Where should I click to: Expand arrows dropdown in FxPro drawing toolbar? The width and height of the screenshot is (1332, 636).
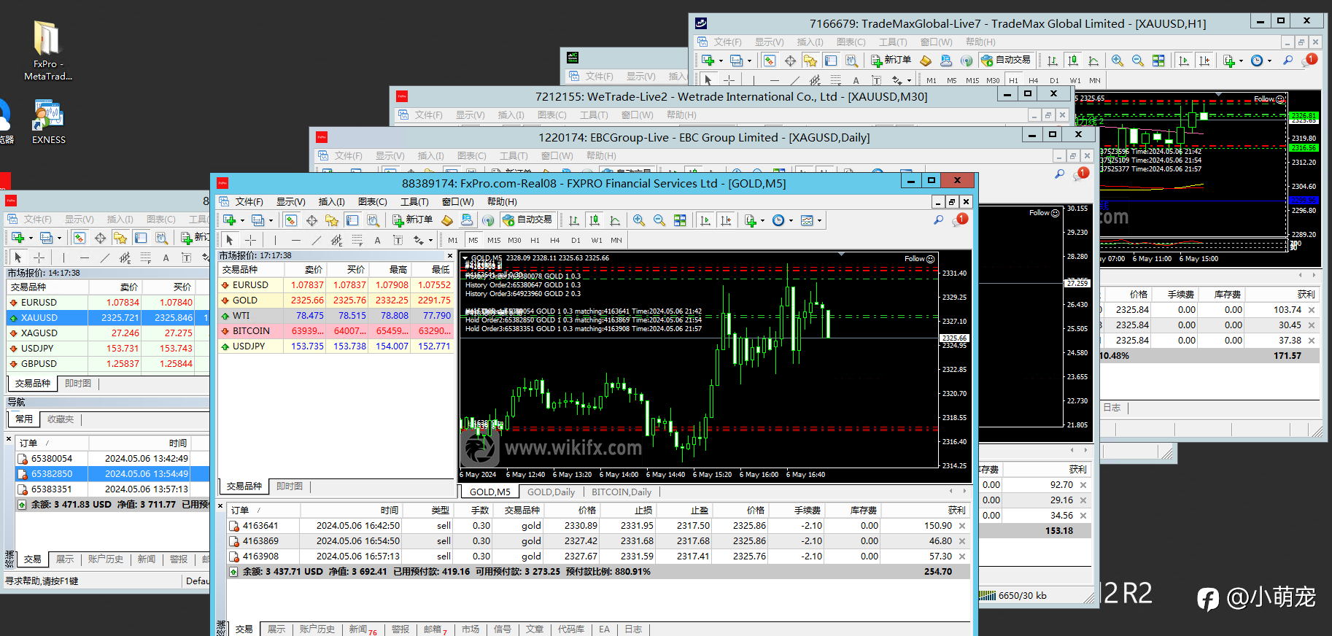[x=430, y=241]
